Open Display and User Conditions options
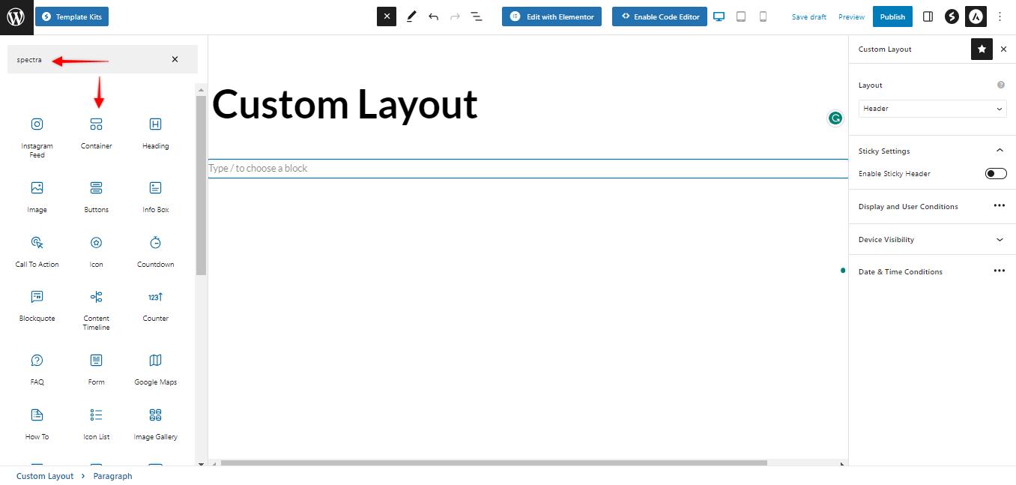Viewport: 1016px width, 485px height. (x=999, y=205)
